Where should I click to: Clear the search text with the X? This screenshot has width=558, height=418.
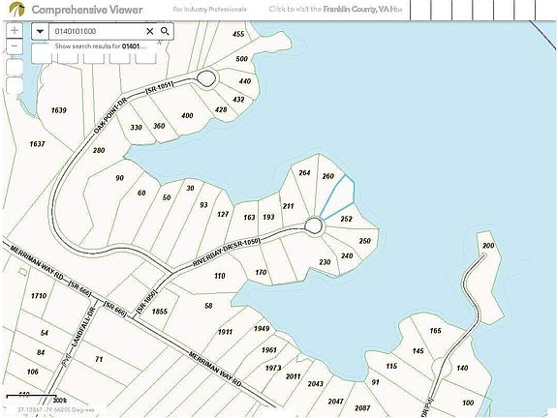150,31
